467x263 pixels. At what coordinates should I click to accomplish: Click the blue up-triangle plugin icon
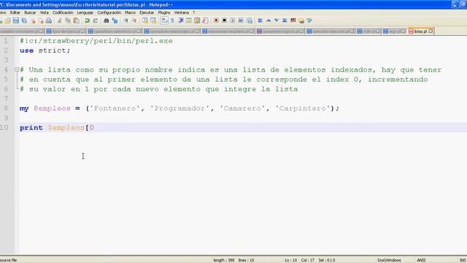pos(269,20)
